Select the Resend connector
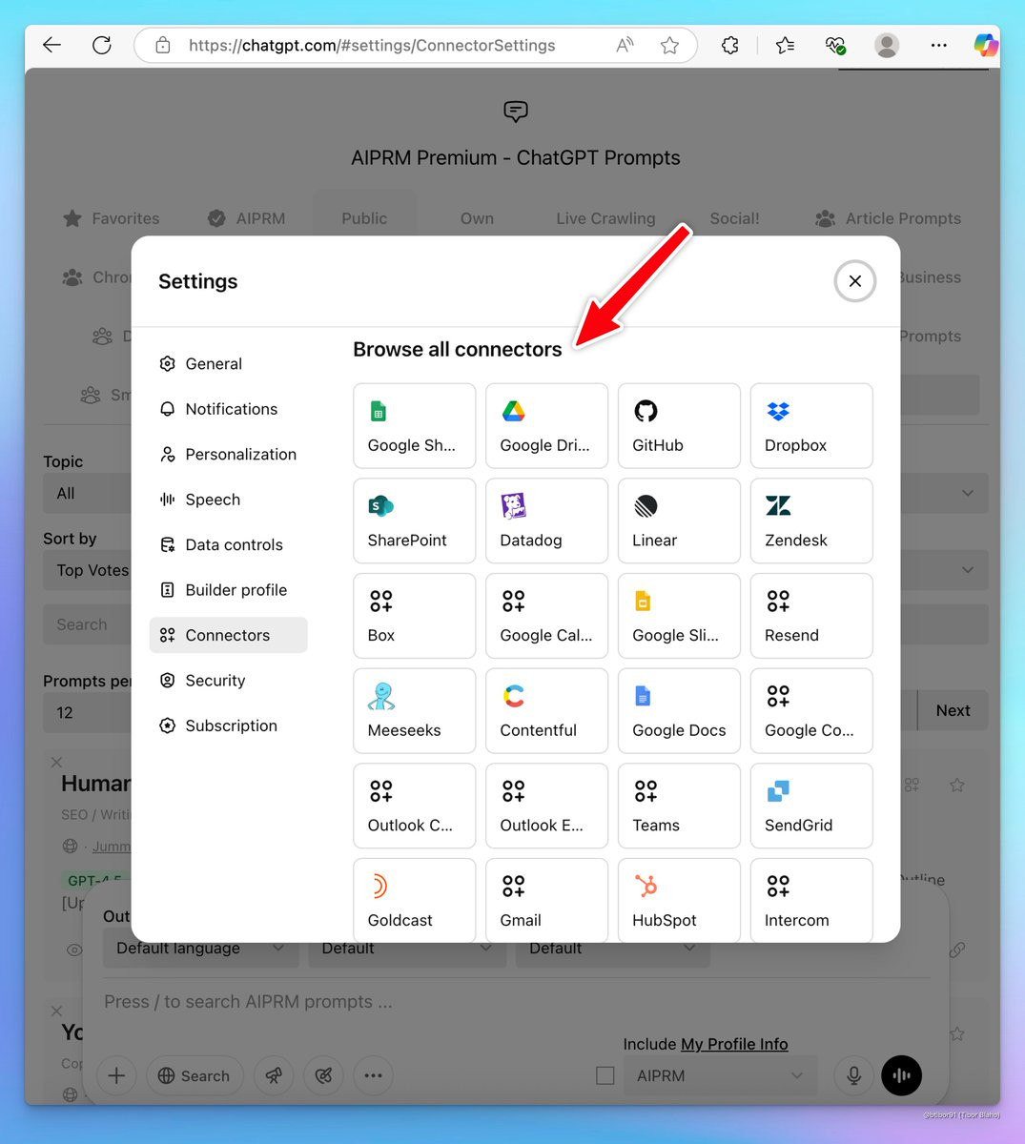This screenshot has width=1025, height=1144. coord(811,616)
